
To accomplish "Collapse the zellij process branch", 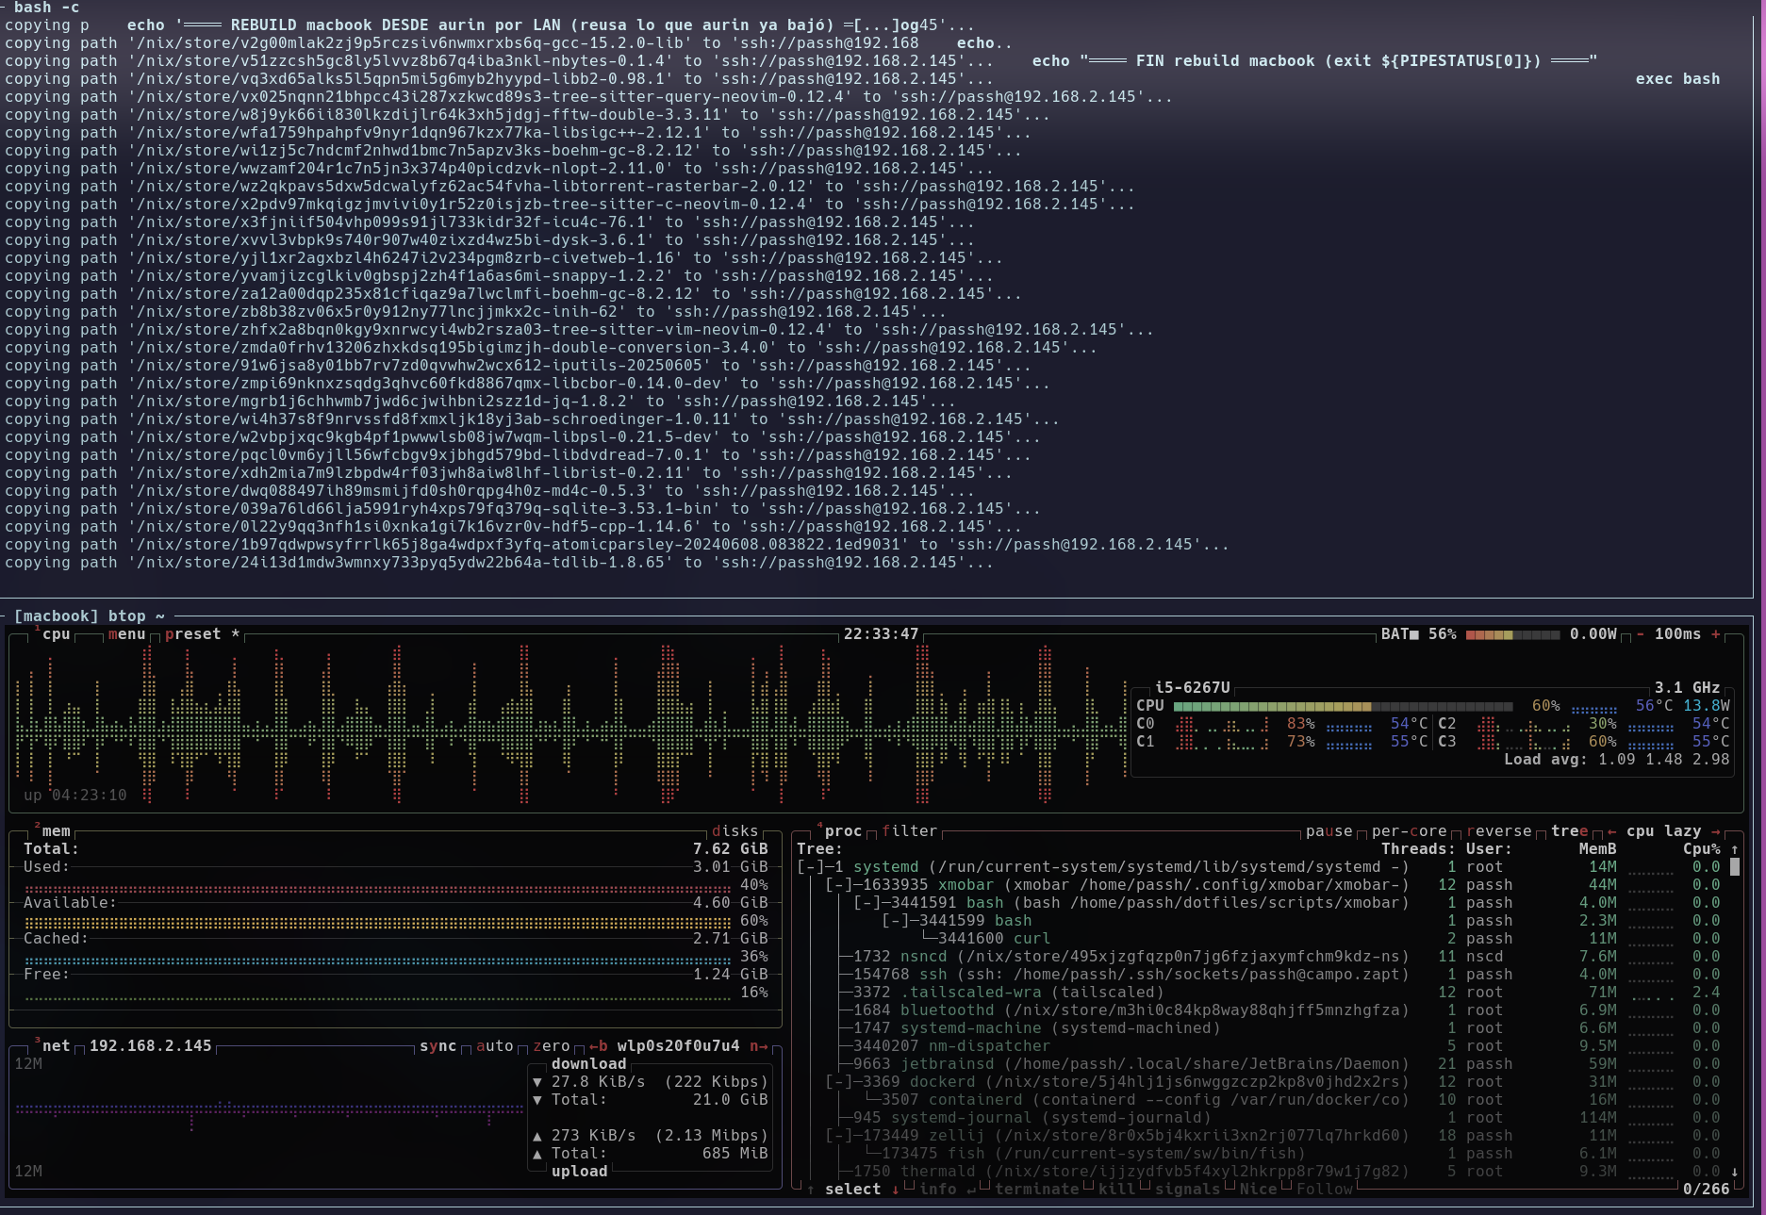I will pos(838,1136).
